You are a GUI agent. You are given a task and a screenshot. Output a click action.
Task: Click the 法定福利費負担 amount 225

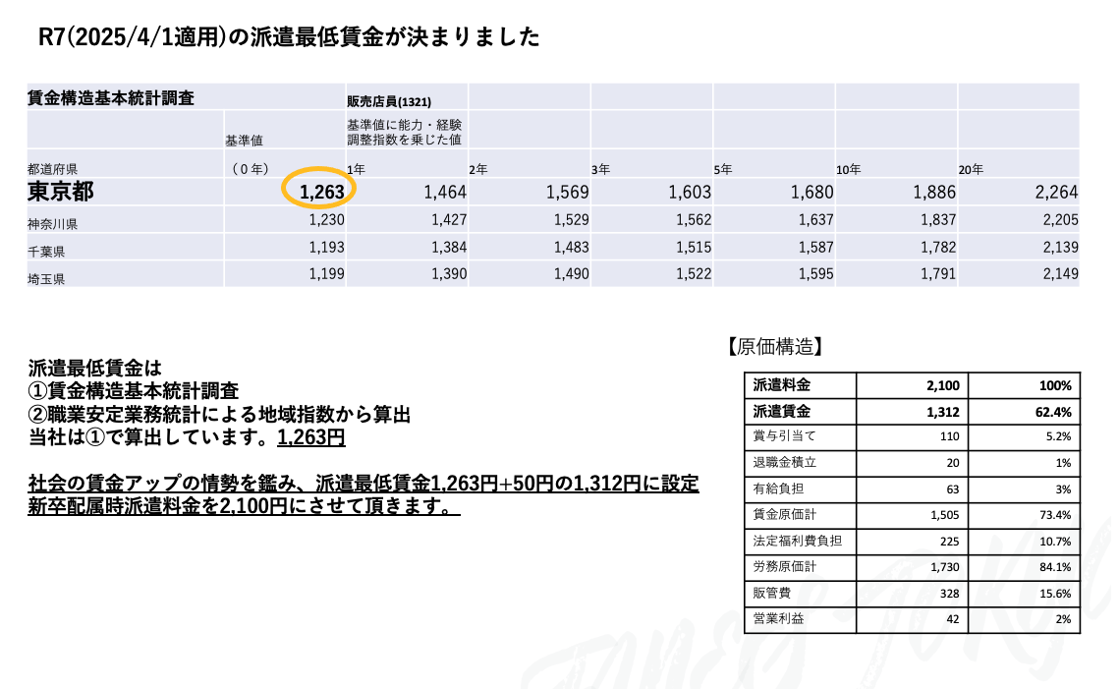point(950,542)
